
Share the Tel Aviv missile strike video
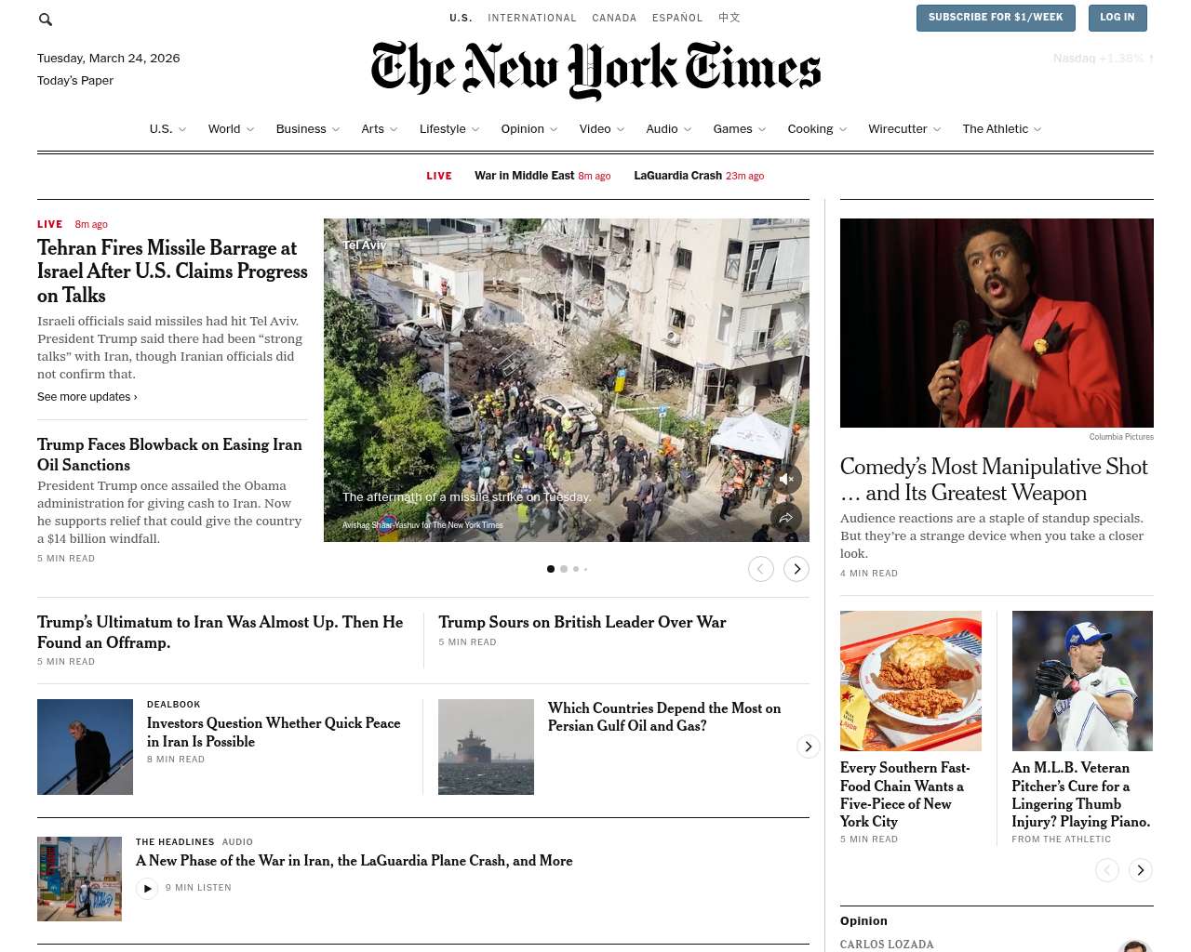pyautogui.click(x=786, y=518)
